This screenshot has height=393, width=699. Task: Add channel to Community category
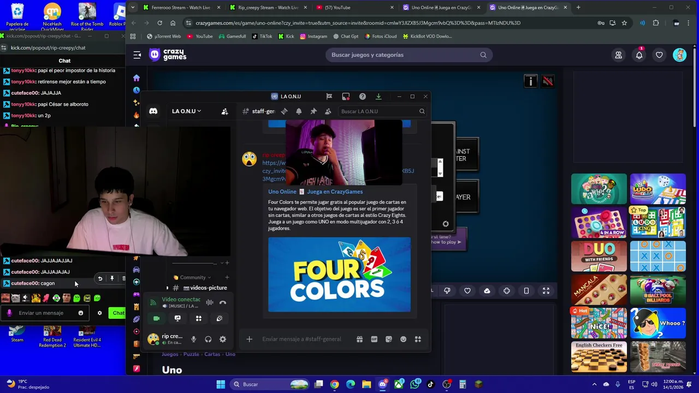(227, 277)
